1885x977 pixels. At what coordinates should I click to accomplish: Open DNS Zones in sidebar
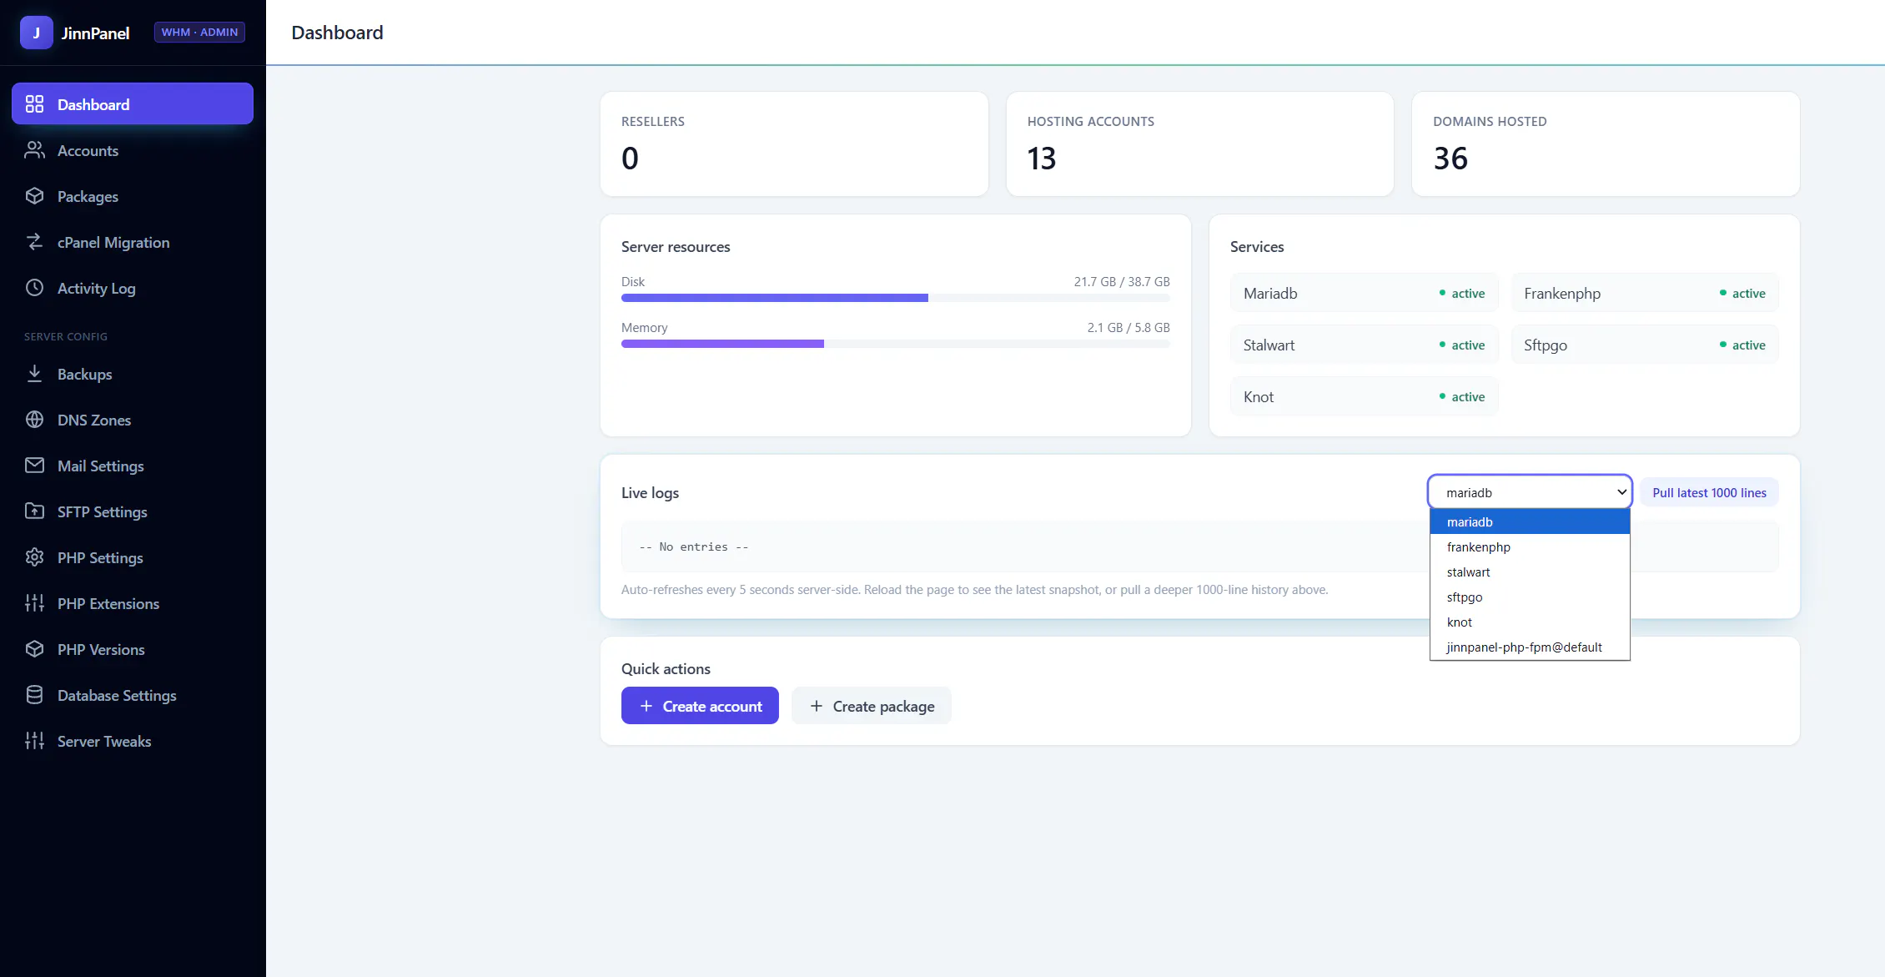133,420
